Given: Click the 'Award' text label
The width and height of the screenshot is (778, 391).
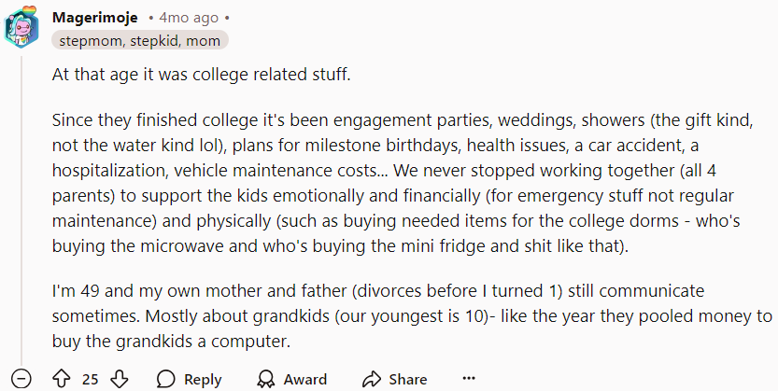Looking at the screenshot, I should point(305,379).
